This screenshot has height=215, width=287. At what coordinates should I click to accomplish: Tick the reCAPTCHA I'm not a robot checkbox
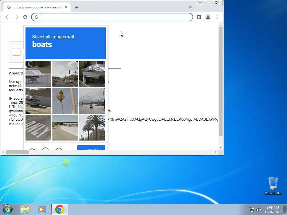tap(17, 52)
